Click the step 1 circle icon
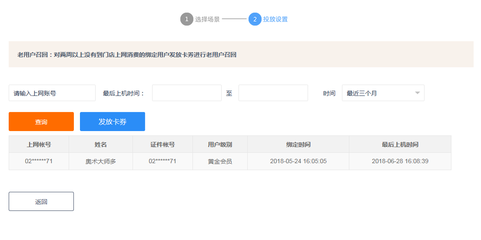The image size is (481, 240). [186, 19]
